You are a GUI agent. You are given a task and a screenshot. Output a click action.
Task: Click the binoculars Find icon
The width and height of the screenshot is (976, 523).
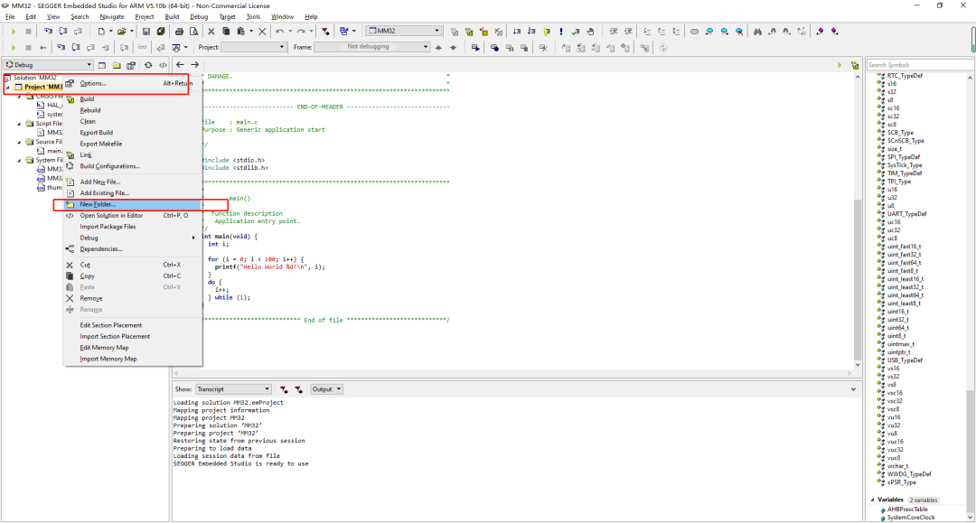pos(757,31)
